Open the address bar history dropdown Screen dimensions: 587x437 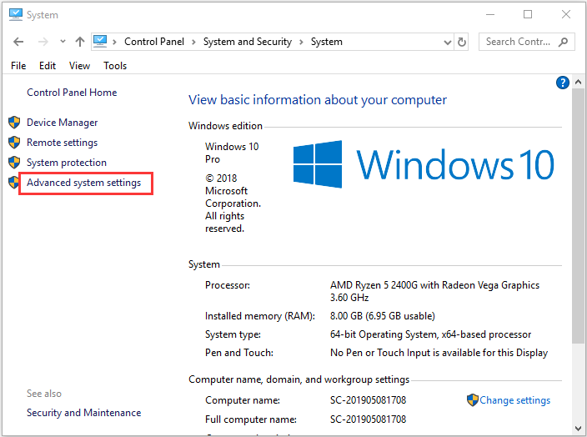(x=448, y=43)
